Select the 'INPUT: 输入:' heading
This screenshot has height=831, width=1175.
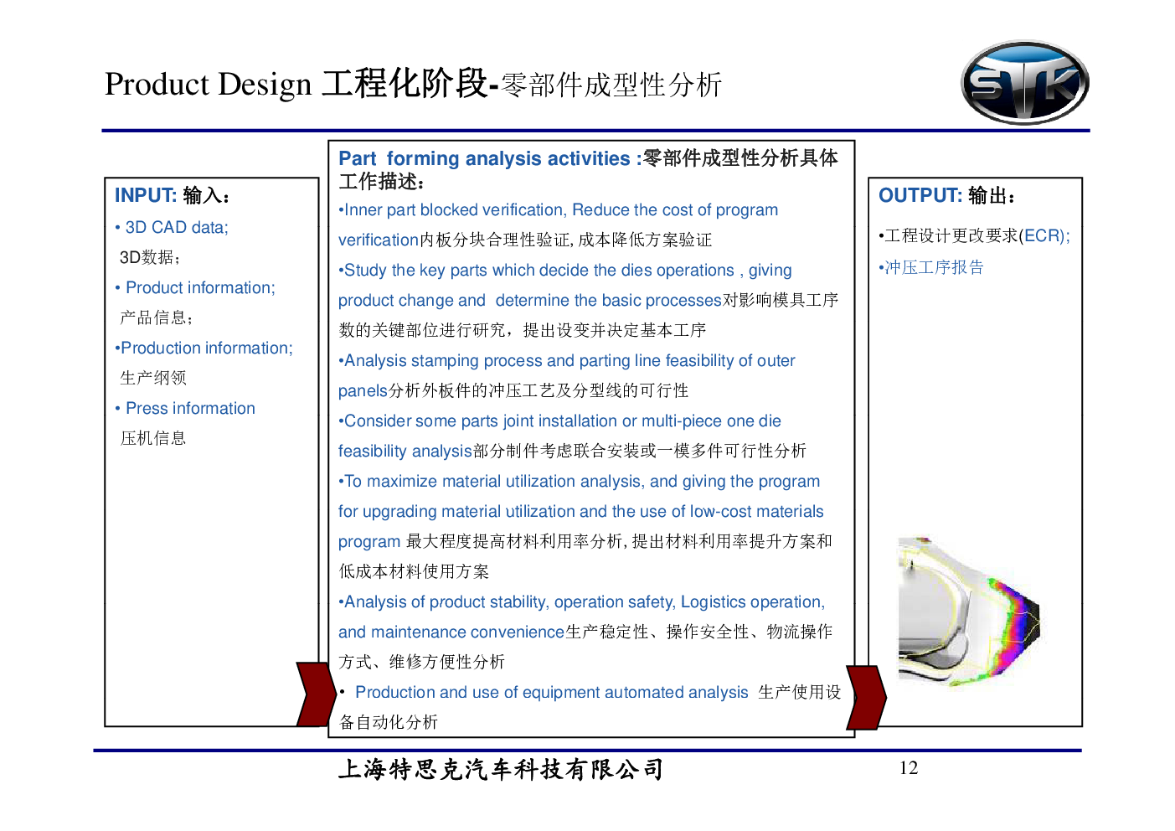tap(173, 195)
